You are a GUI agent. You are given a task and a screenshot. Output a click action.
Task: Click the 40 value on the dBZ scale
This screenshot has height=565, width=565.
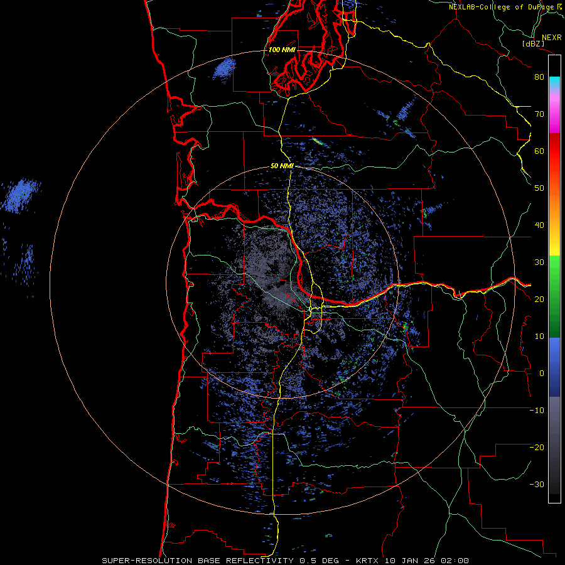click(x=539, y=225)
